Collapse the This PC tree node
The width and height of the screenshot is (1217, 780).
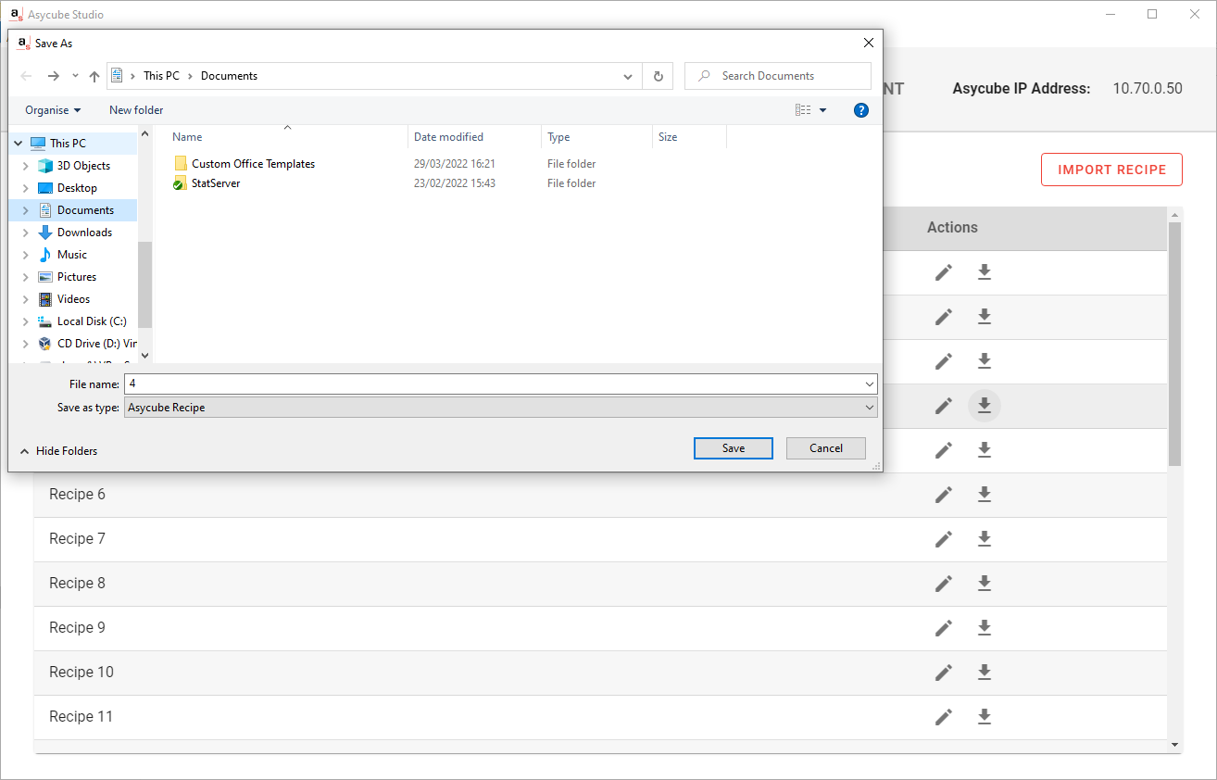click(x=19, y=144)
